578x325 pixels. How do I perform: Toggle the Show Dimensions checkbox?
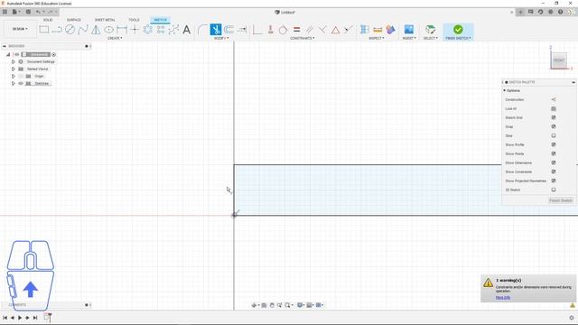554,162
